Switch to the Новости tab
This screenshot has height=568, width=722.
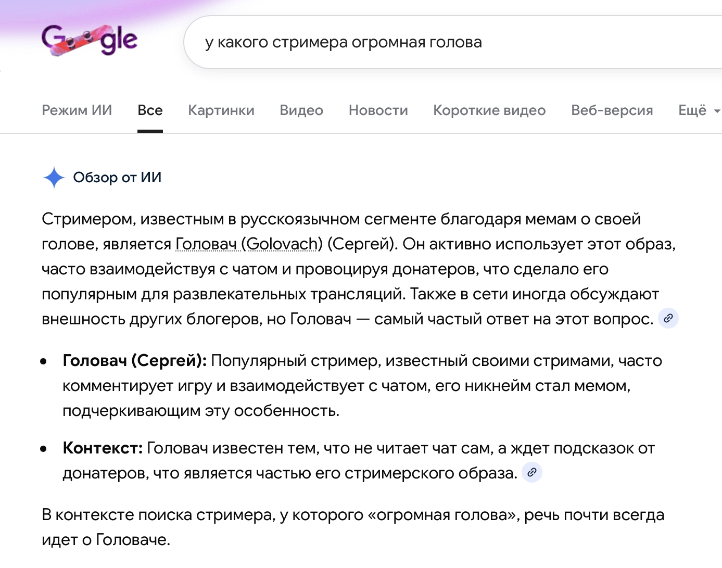point(378,110)
